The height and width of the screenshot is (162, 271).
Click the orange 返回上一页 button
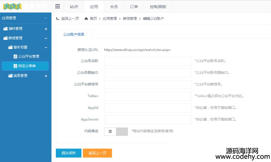point(97,153)
